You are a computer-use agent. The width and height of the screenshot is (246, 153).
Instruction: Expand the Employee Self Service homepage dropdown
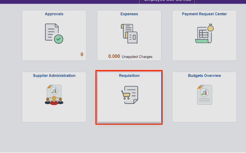pos(167,1)
